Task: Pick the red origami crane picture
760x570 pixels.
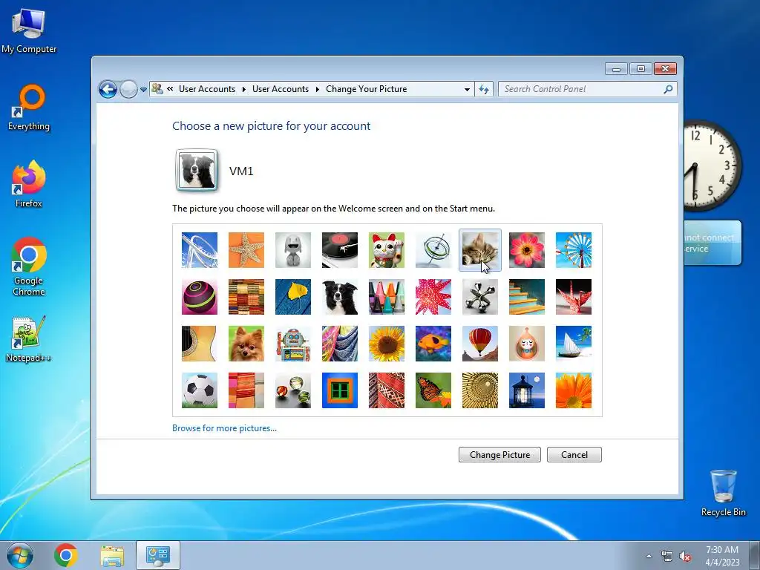Action: tap(574, 297)
